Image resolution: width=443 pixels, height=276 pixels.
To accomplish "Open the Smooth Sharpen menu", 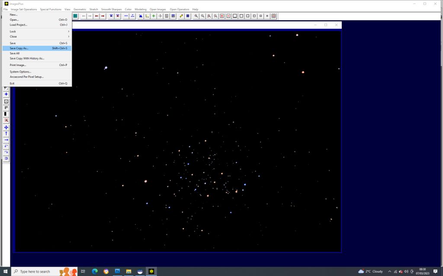I will (x=111, y=9).
